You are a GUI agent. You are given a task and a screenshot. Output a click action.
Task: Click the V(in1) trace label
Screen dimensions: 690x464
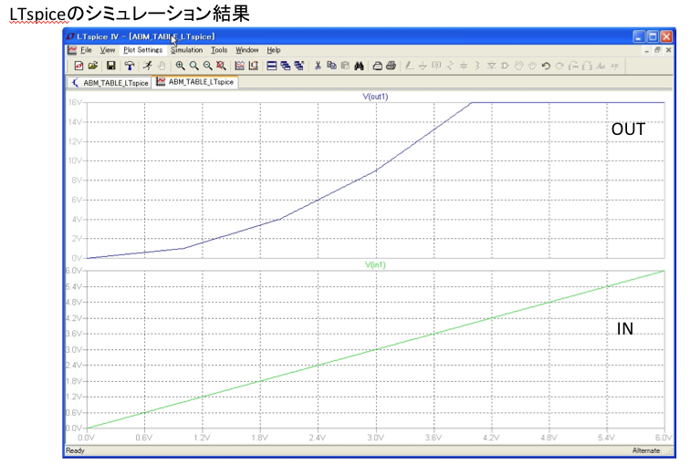(x=375, y=265)
